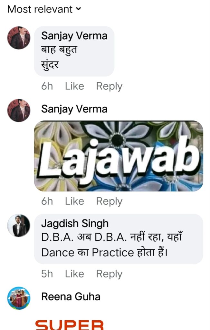This screenshot has width=210, height=330.
Task: Like Jagdish Singh's comment
Action: (74, 274)
